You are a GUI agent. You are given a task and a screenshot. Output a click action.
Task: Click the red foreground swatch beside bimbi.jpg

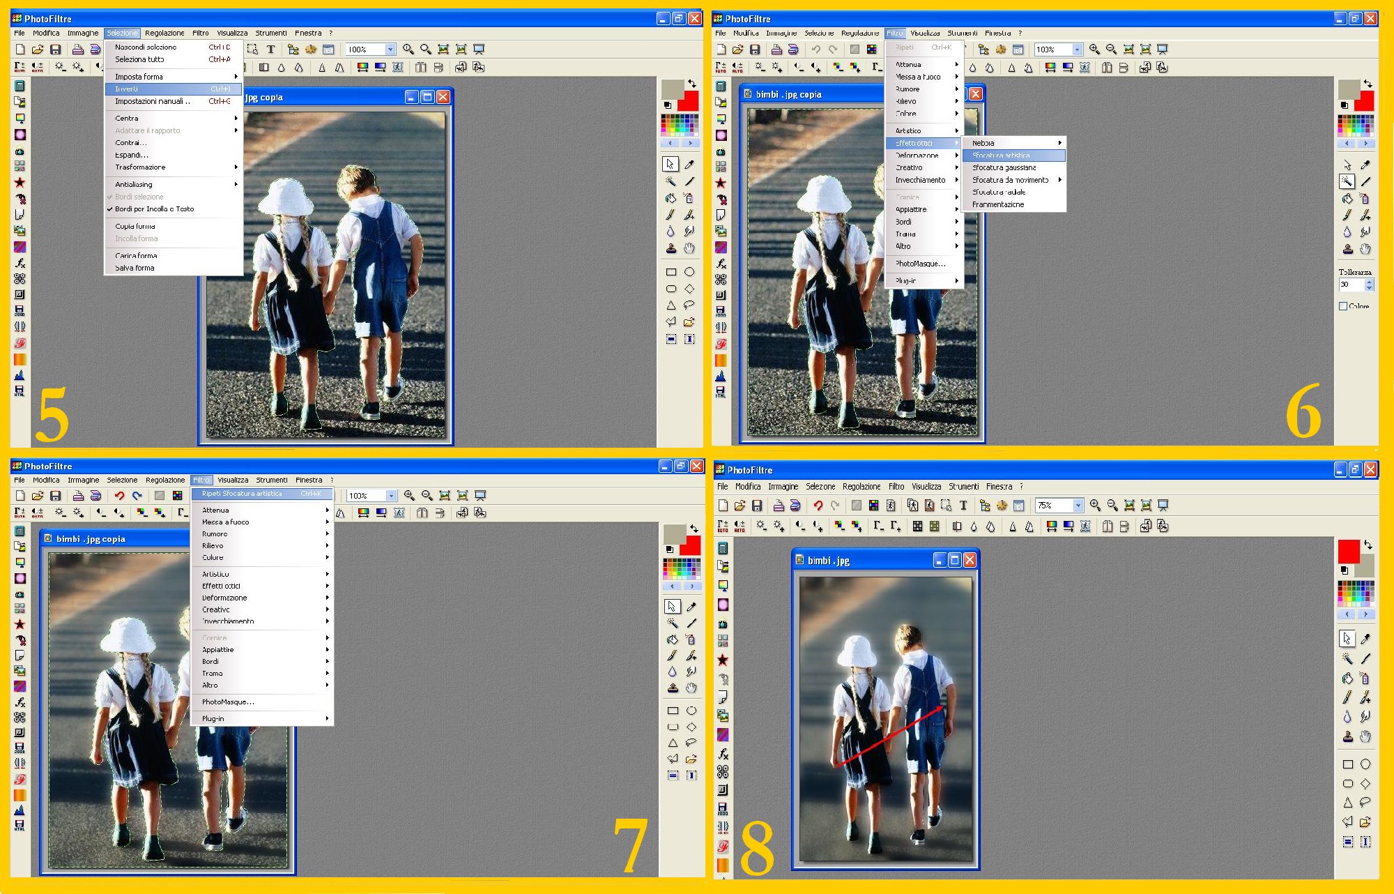(x=1348, y=551)
